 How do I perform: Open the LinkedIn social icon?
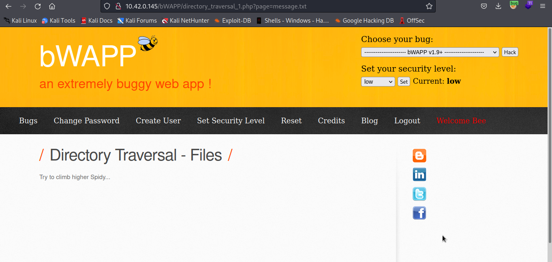pyautogui.click(x=419, y=175)
